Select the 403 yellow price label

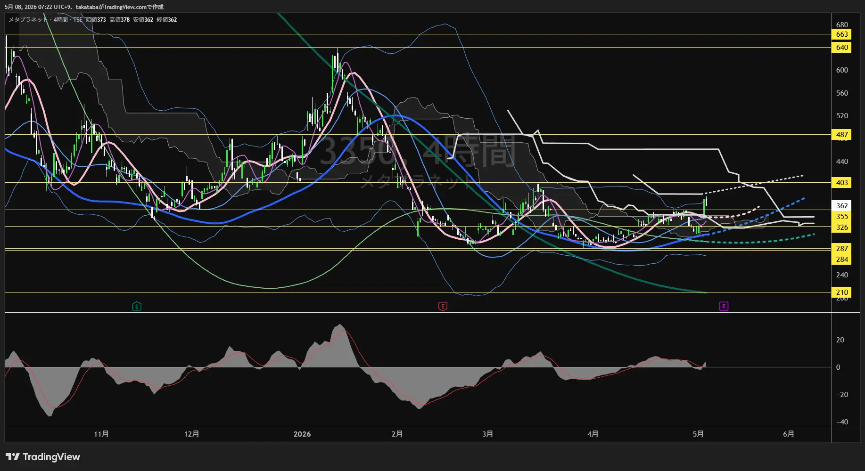pos(842,183)
